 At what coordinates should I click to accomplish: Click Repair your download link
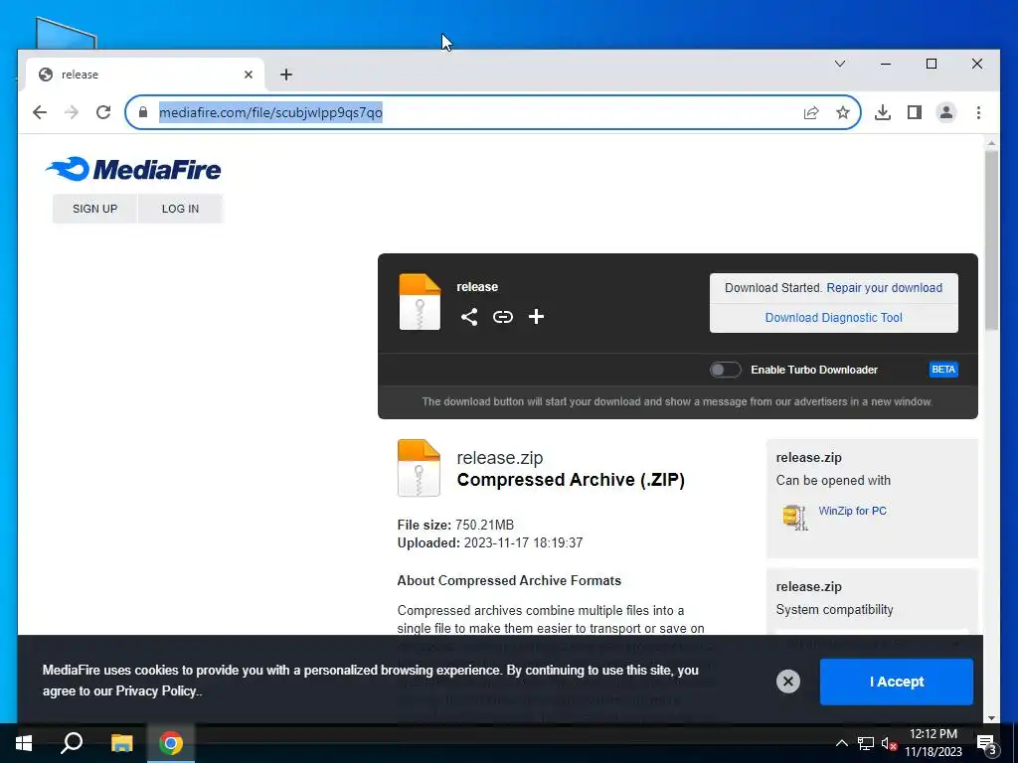884,288
